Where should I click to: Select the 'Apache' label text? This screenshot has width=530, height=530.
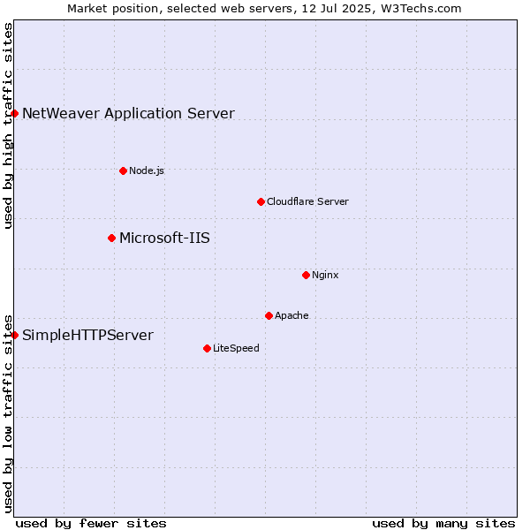[x=291, y=315]
